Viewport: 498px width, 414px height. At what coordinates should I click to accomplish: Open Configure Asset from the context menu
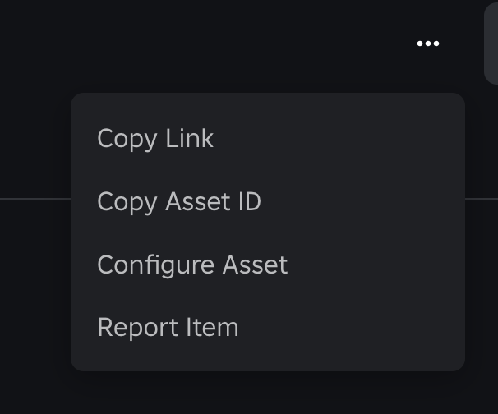point(192,264)
